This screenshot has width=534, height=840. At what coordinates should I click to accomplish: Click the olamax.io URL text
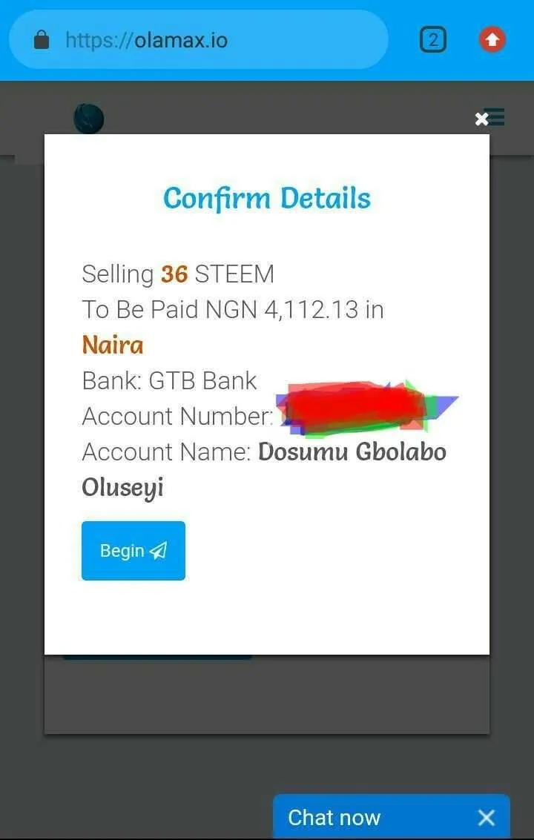(181, 39)
